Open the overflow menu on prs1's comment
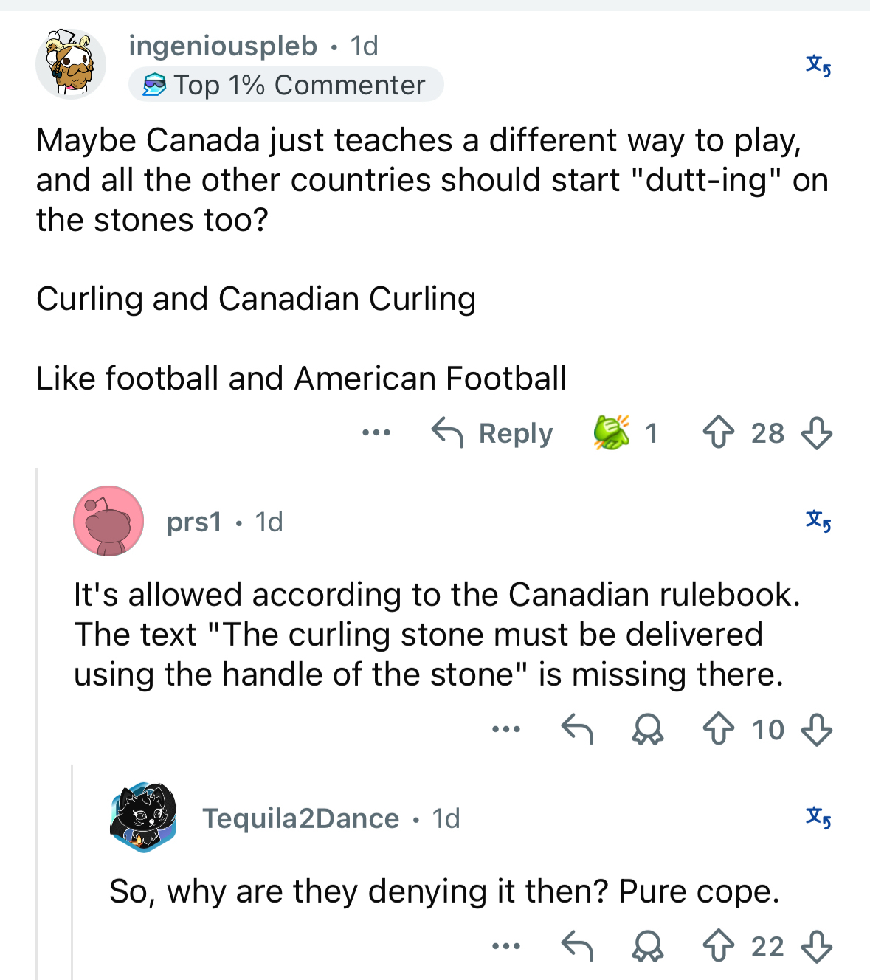Viewport: 870px width, 980px height. pyautogui.click(x=506, y=730)
